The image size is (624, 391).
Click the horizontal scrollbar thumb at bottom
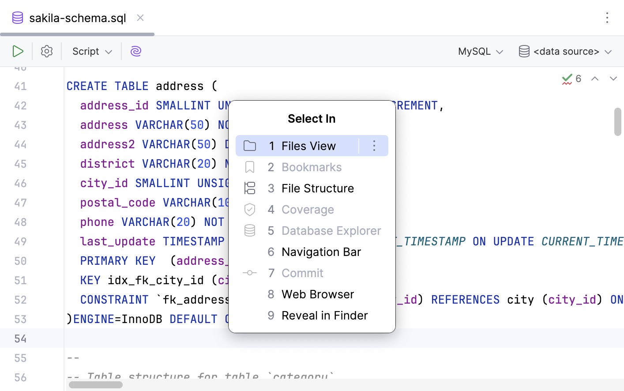(96, 385)
